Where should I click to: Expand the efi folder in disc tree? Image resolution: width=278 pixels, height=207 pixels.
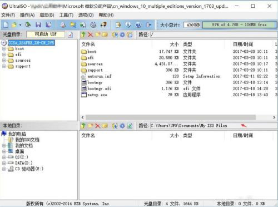[4, 55]
